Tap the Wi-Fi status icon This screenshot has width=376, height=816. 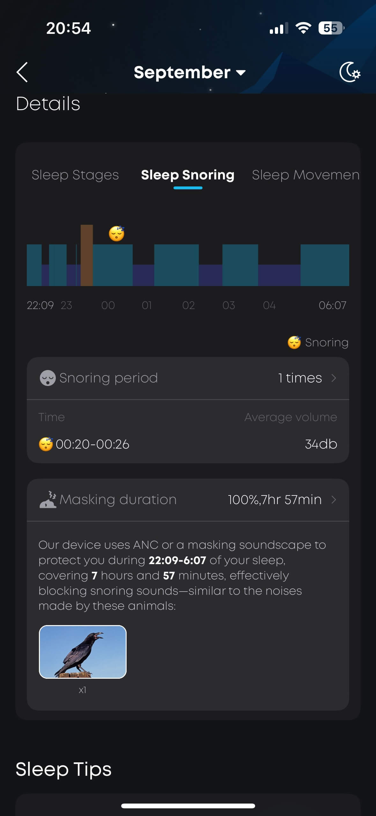[303, 28]
